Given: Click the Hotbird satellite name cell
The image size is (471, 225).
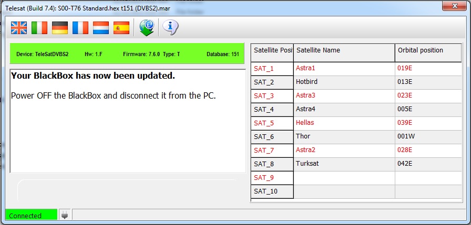Looking at the screenshot, I should point(344,82).
